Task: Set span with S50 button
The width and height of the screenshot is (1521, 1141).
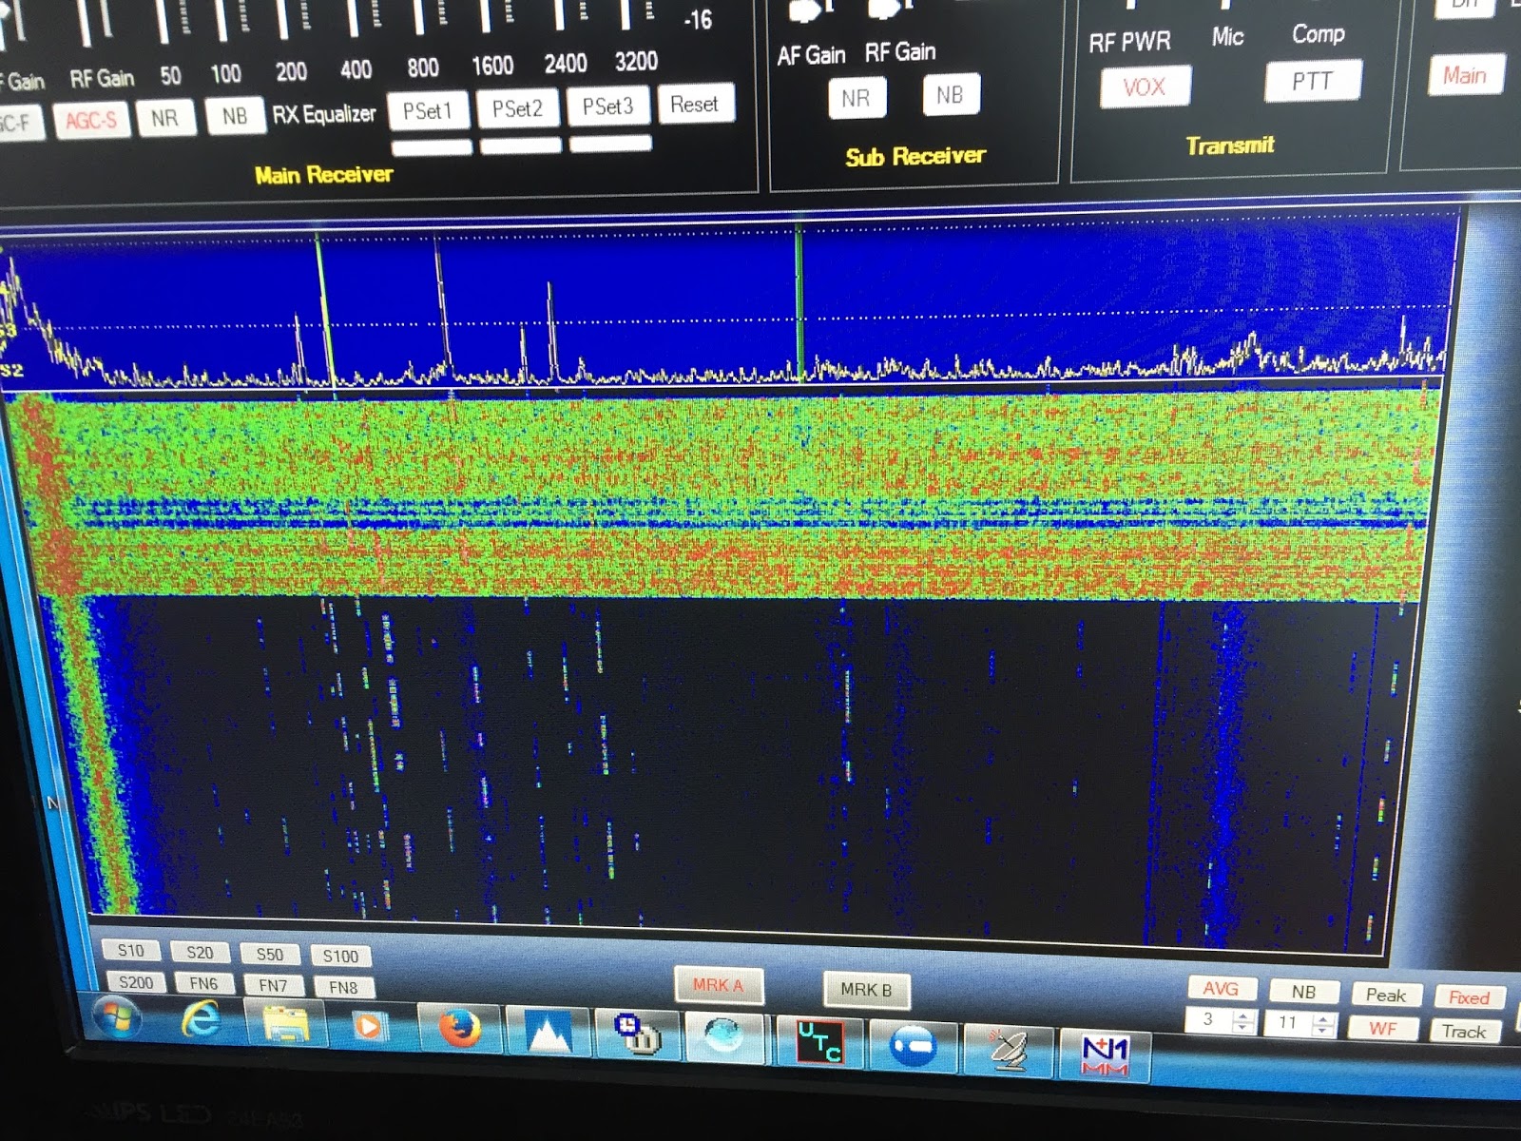Action: click(x=270, y=954)
